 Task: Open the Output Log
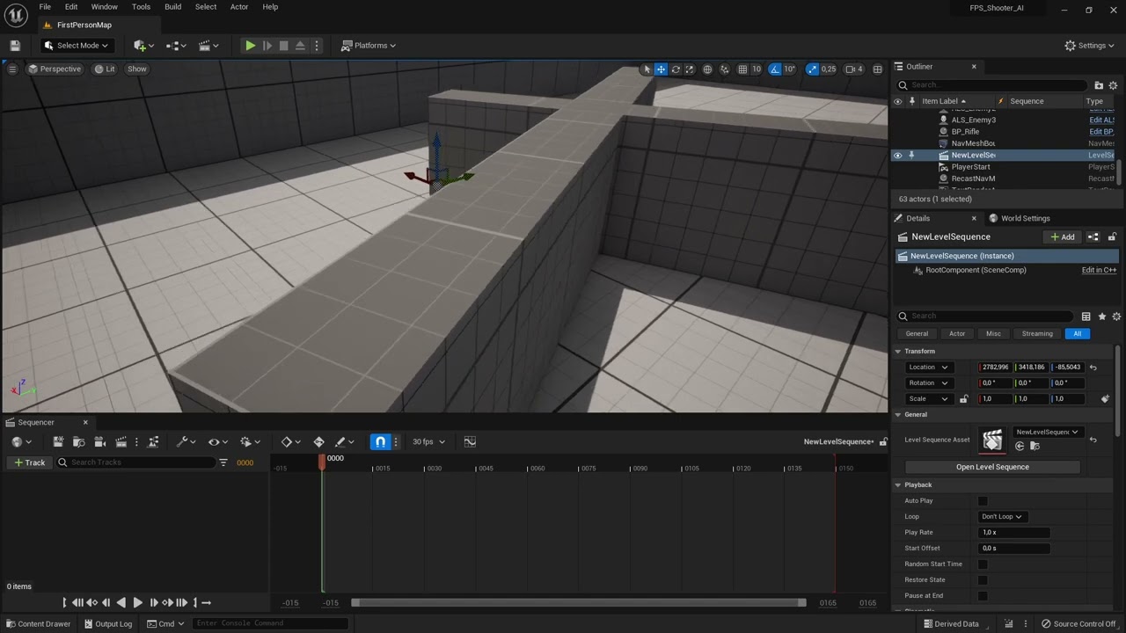point(107,624)
